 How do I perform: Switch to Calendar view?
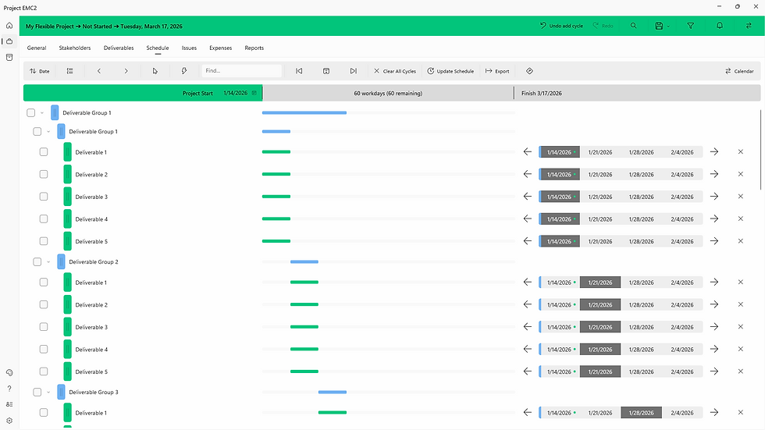pyautogui.click(x=739, y=71)
